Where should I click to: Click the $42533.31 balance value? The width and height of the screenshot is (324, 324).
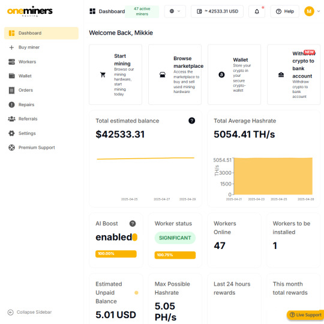coord(120,134)
